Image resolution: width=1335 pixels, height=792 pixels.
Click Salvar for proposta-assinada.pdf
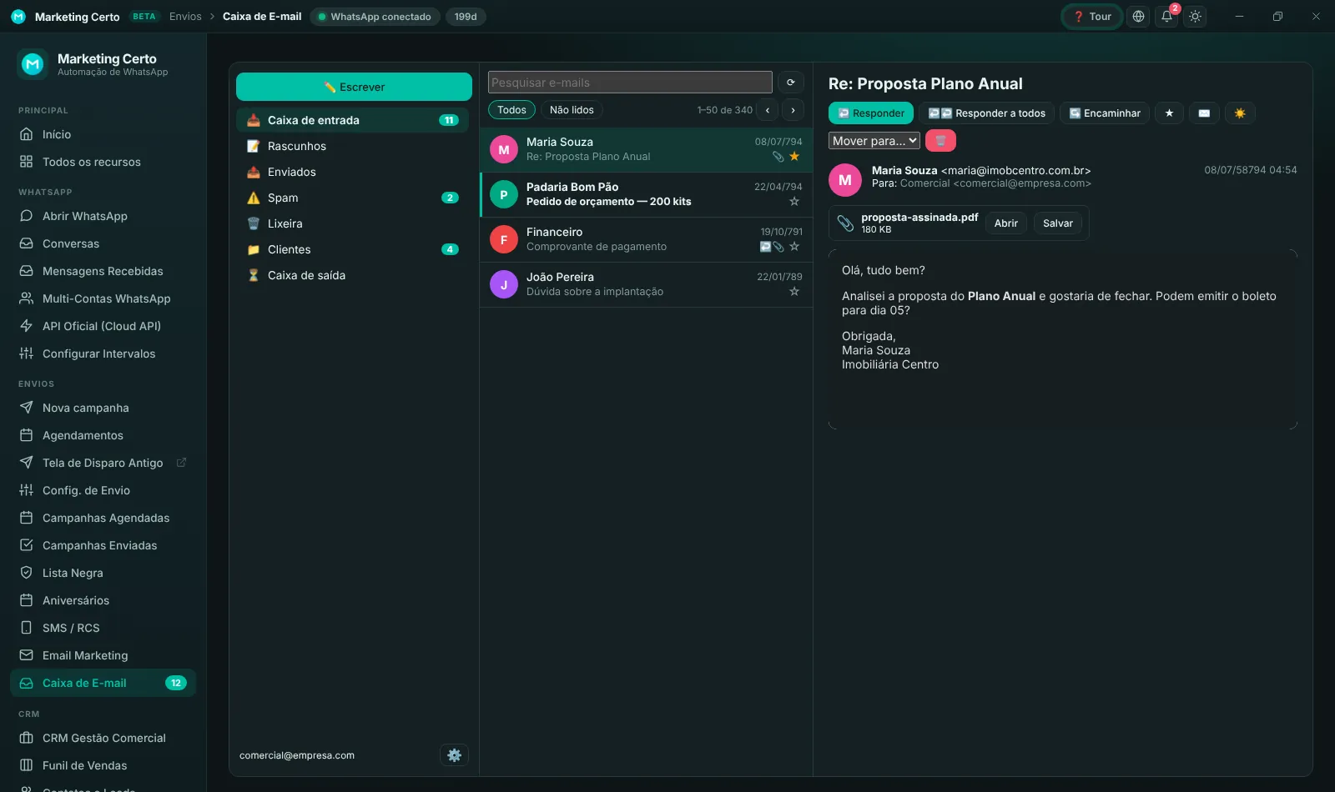click(x=1058, y=223)
